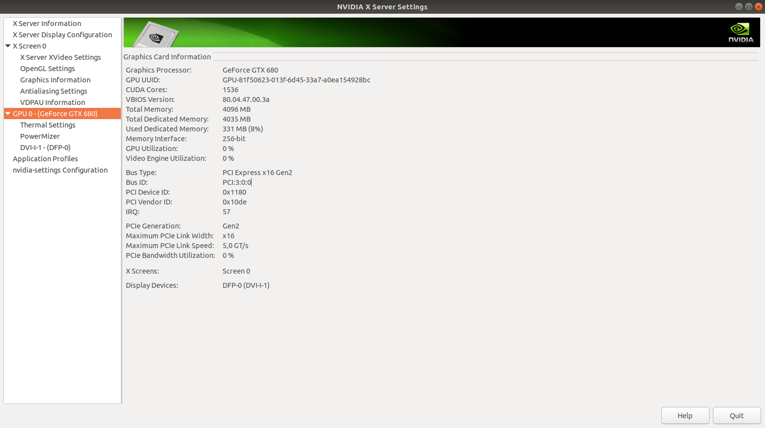
Task: Quit NVIDIA X Server Settings
Action: pyautogui.click(x=737, y=415)
